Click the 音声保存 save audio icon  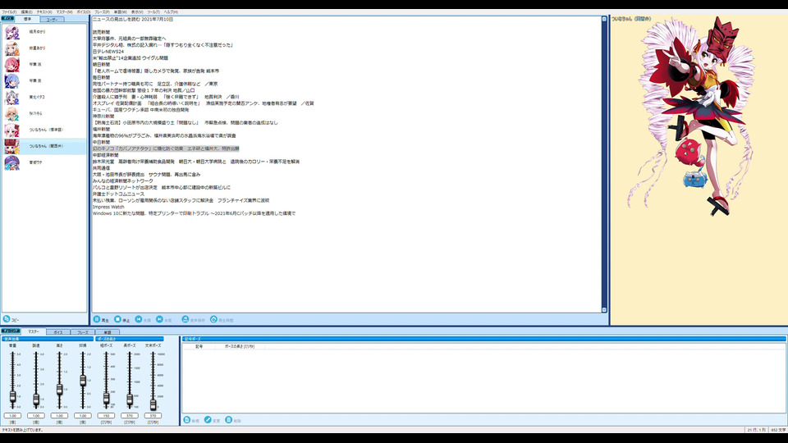(186, 319)
